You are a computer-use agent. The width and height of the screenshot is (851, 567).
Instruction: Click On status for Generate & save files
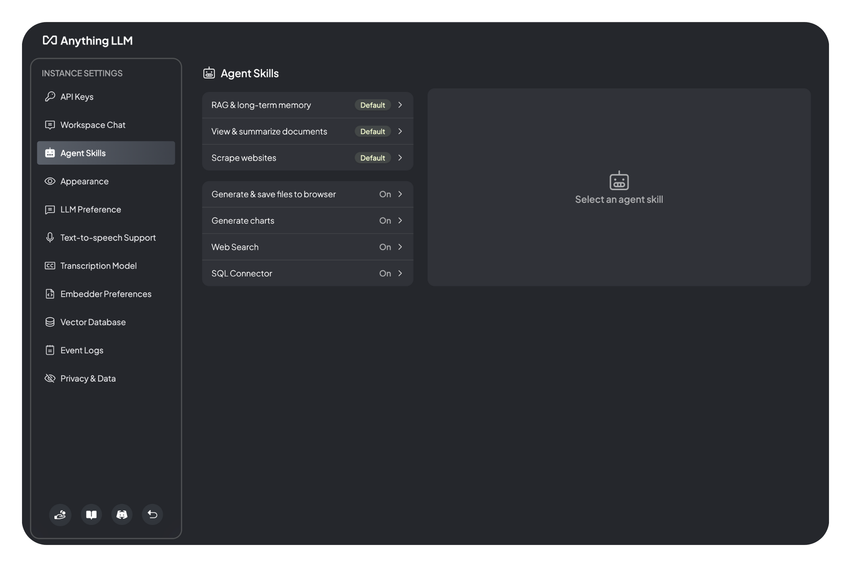[385, 194]
